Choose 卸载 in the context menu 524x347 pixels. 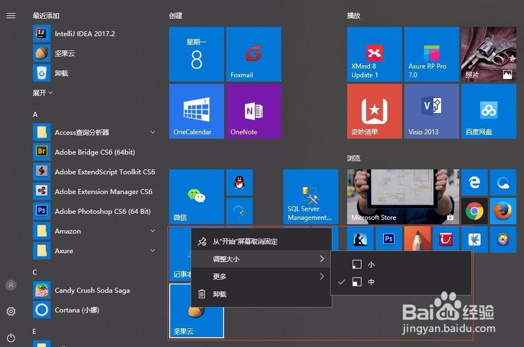pos(261,294)
